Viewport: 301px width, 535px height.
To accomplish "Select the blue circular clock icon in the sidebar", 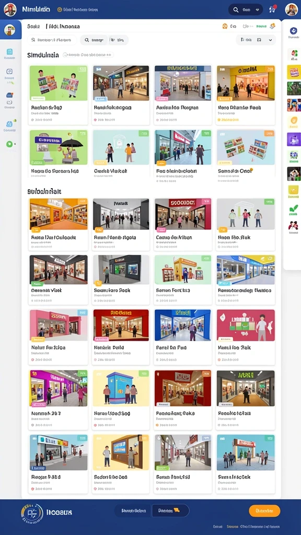I will tap(9, 72).
